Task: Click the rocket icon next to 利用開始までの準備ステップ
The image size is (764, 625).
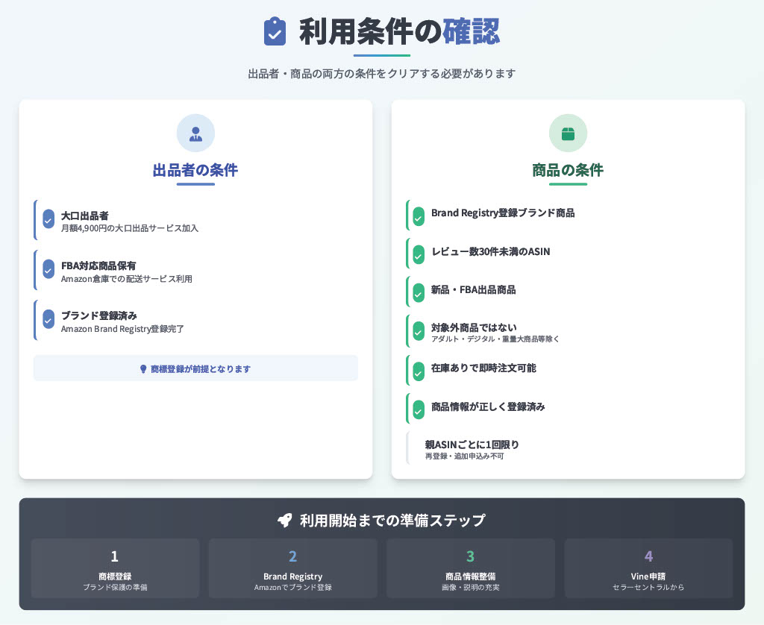Action: pos(284,521)
